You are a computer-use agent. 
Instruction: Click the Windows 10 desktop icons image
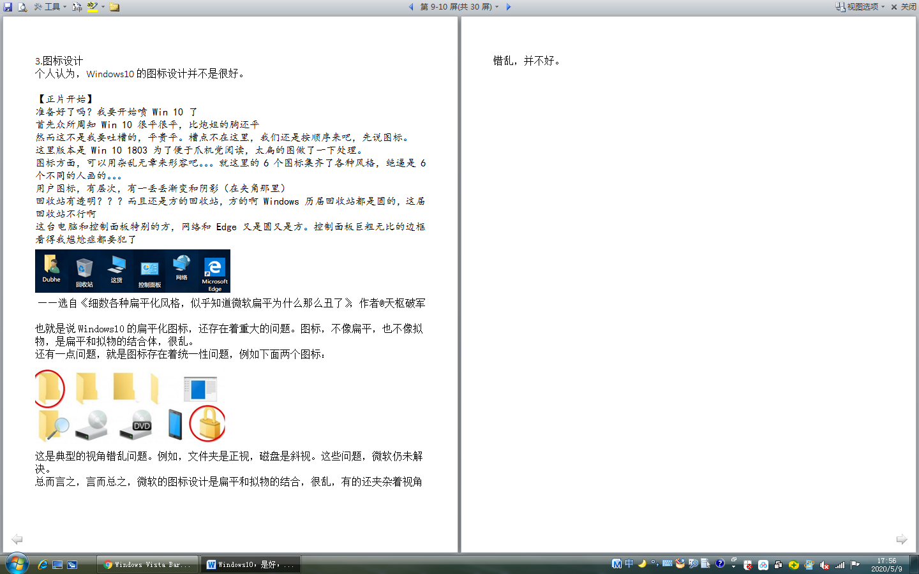[133, 271]
